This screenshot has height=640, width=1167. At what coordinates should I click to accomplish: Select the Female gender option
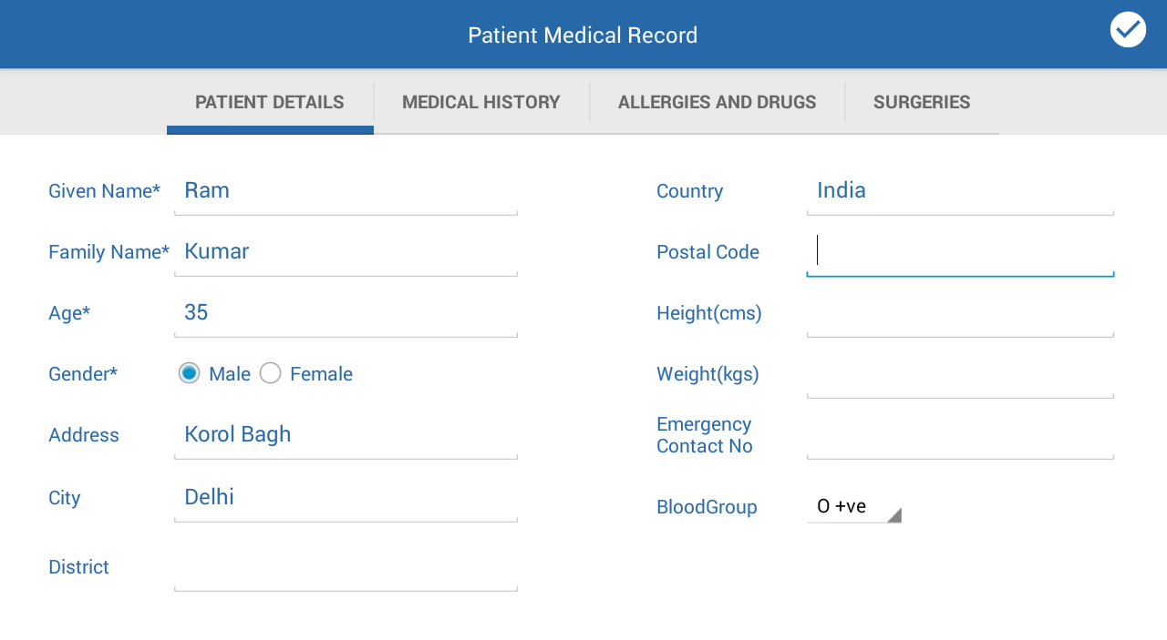coord(271,373)
